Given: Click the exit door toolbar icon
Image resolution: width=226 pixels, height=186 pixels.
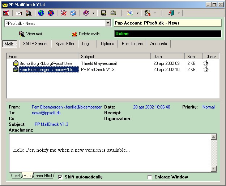Looking at the screenshot, I should tap(171, 13).
